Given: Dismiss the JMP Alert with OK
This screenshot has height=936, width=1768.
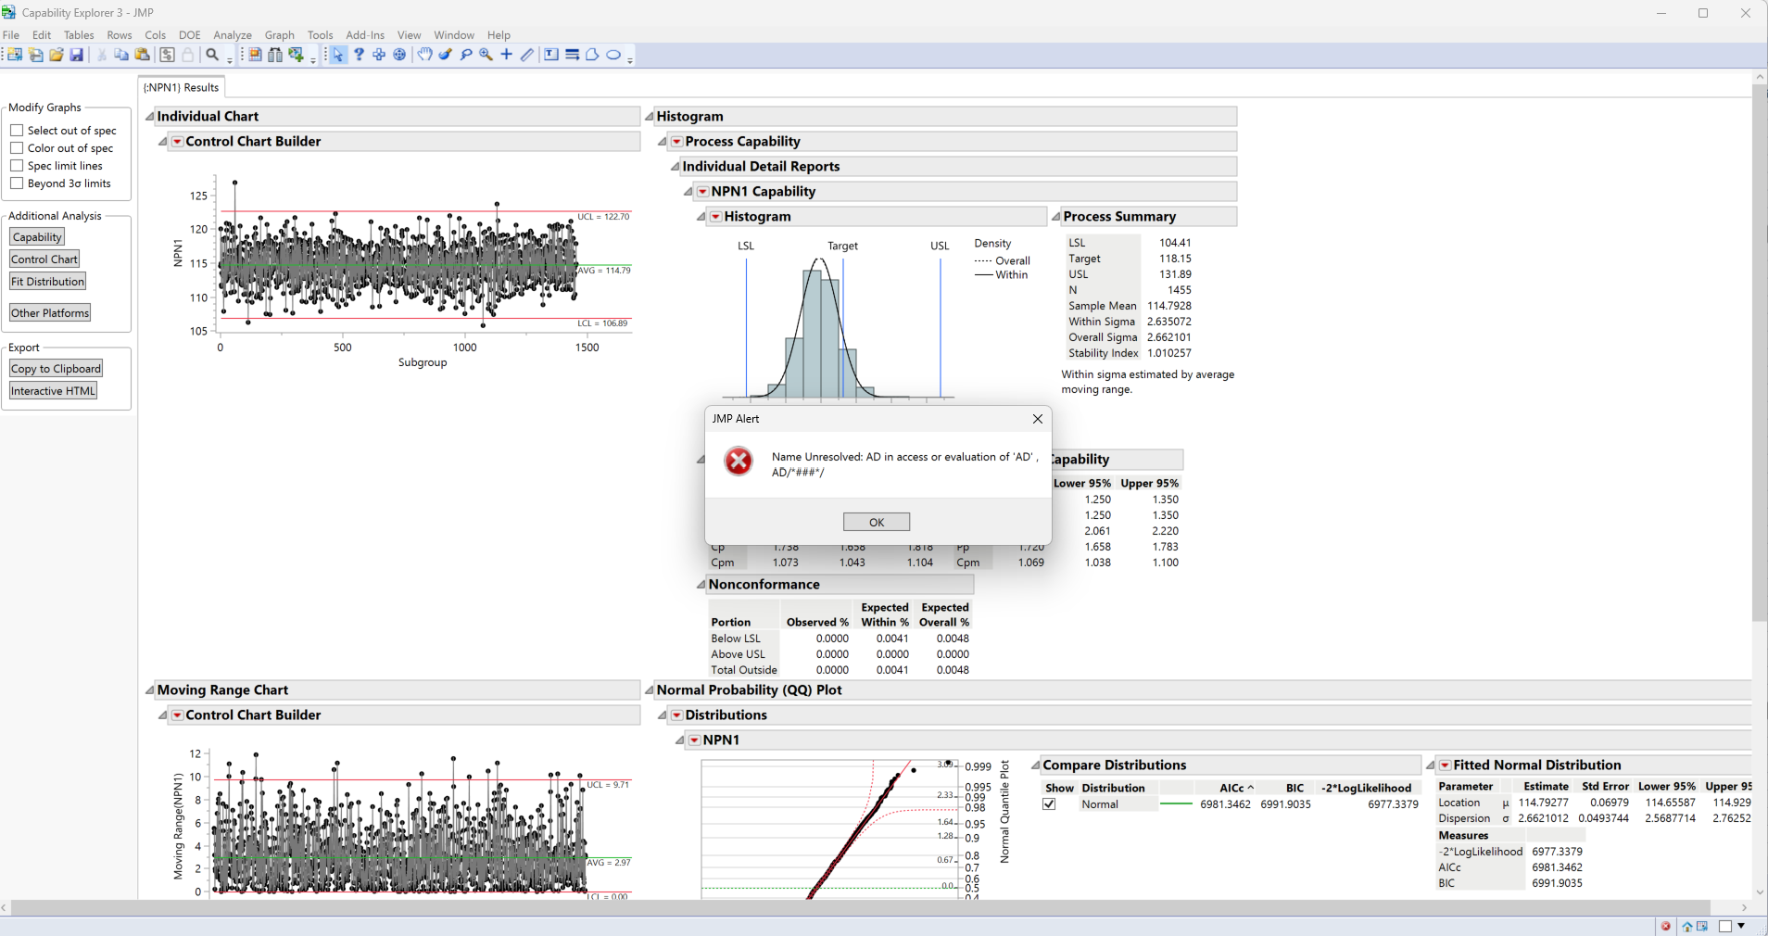Looking at the screenshot, I should click(876, 522).
